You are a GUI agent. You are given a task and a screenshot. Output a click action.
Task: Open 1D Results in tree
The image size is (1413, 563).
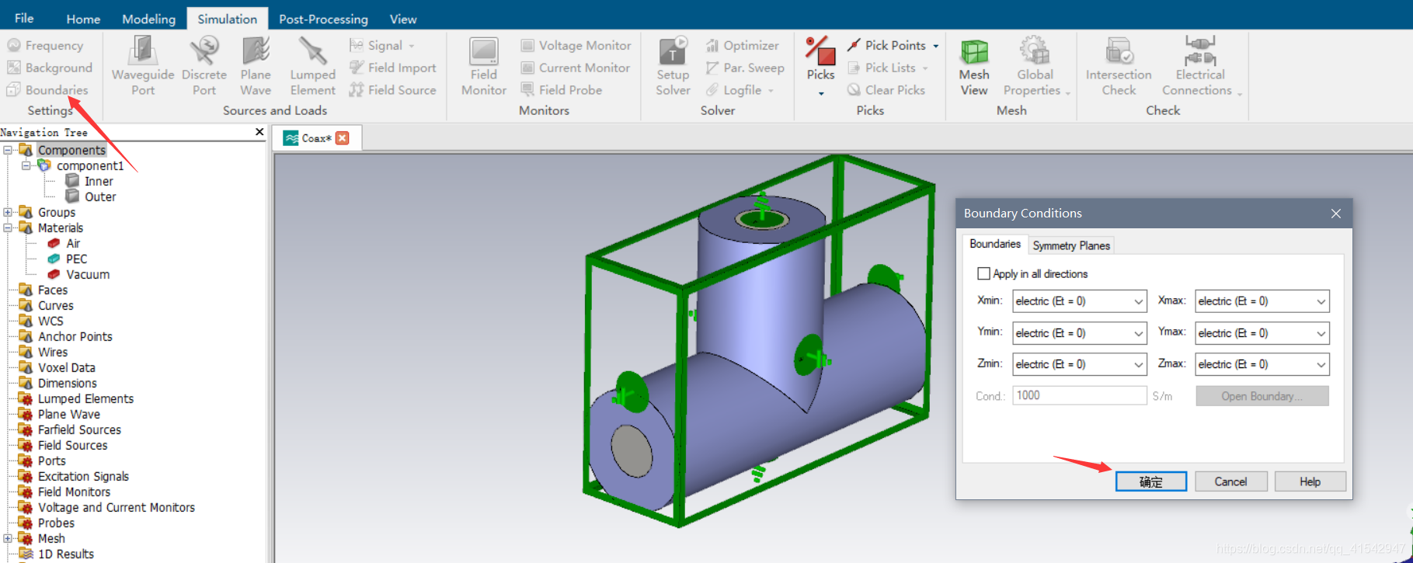66,554
